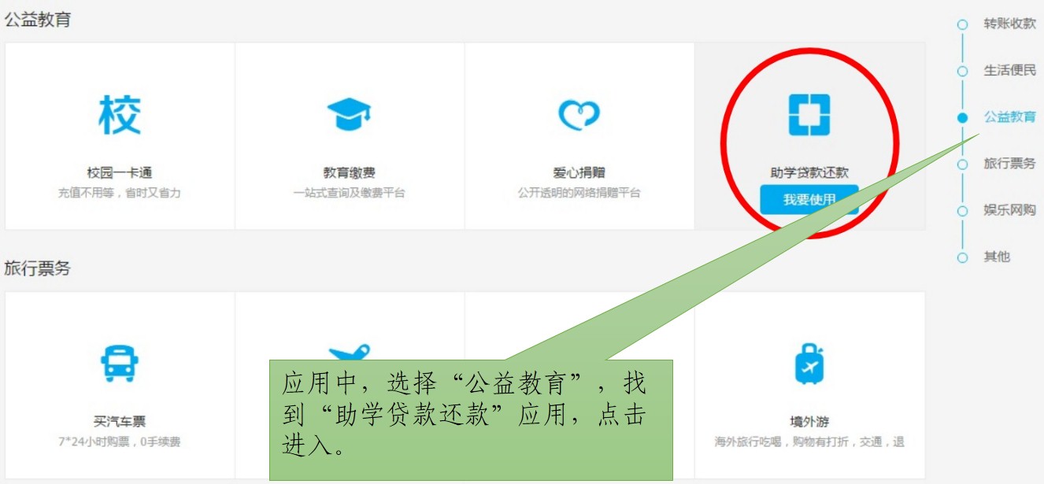Open the partially hidden airplane icon
The width and height of the screenshot is (1044, 484).
pos(349,351)
